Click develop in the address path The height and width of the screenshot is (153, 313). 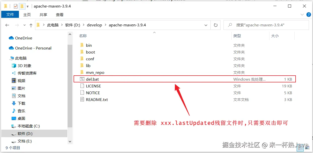pyautogui.click(x=95, y=25)
